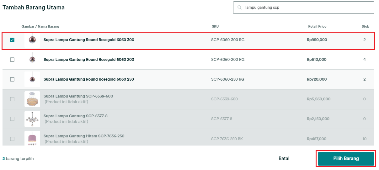379x170 pixels.
Task: Click SKU cell SCP-7636-250 BK
Action: 227,139
